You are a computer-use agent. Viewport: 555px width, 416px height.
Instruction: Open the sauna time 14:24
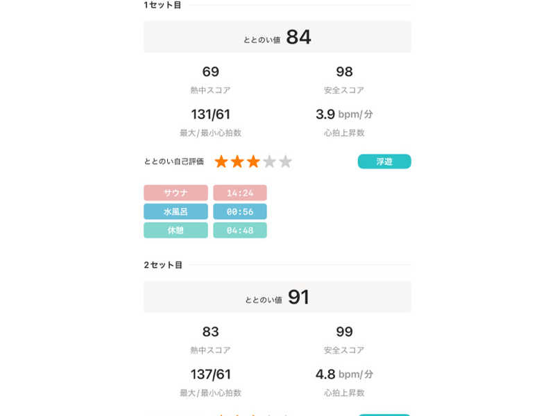(x=240, y=193)
